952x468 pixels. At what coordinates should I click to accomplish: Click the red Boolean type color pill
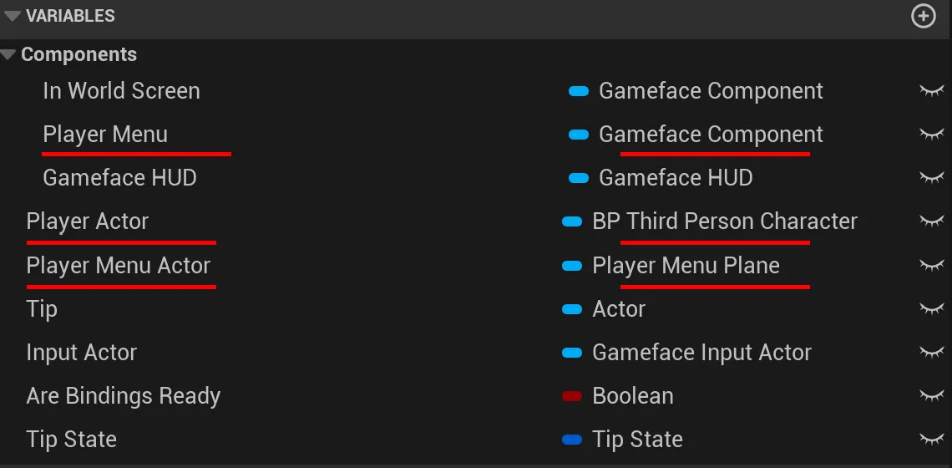572,396
